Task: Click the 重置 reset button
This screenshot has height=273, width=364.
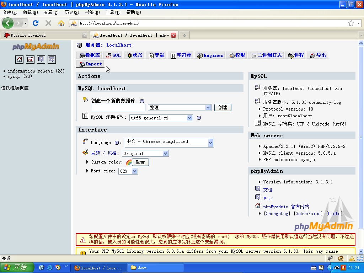Action: [140, 162]
